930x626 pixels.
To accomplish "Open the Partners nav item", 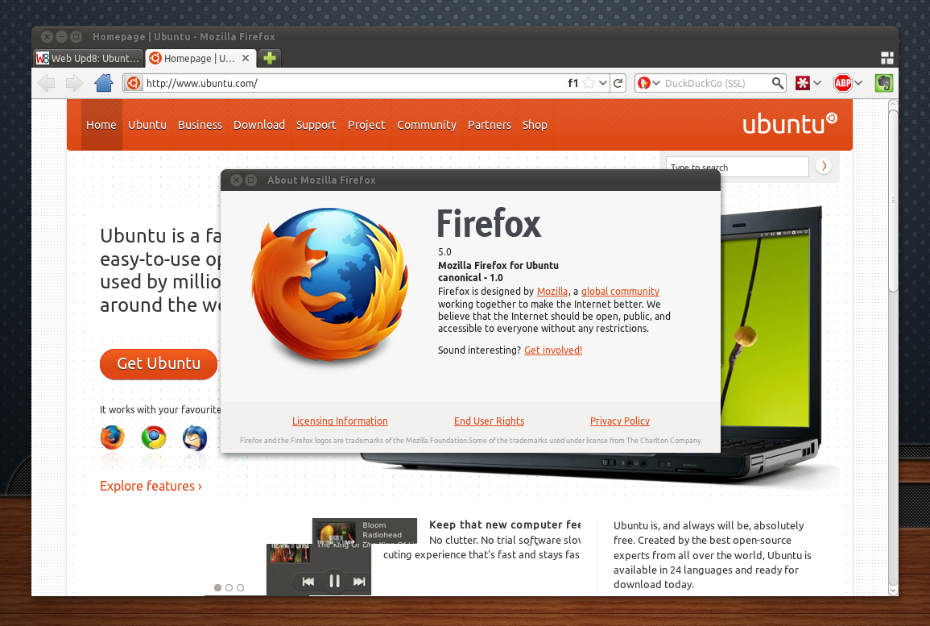I will tap(490, 125).
